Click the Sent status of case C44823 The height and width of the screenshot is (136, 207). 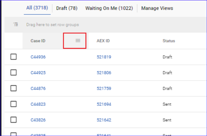(167, 104)
